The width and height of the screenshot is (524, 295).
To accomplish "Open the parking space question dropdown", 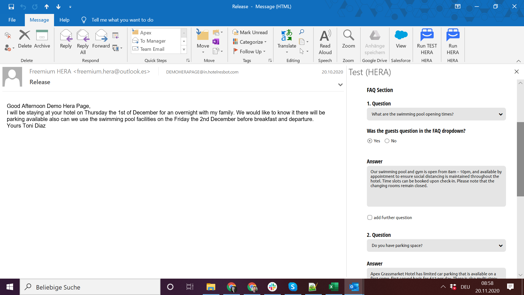I will (436, 246).
